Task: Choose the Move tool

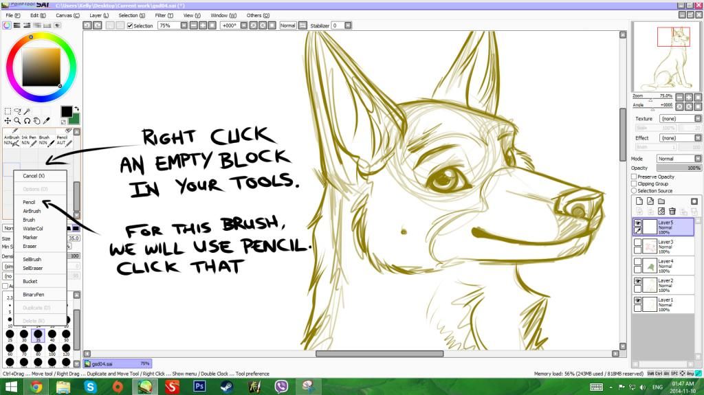Action: 8,121
